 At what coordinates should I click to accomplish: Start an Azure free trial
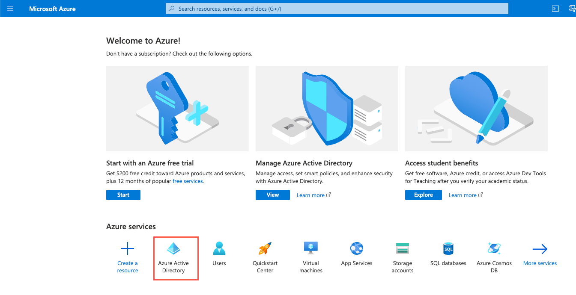(x=123, y=195)
